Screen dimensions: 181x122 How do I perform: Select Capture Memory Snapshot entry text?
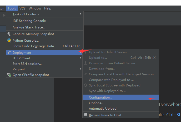33,34
